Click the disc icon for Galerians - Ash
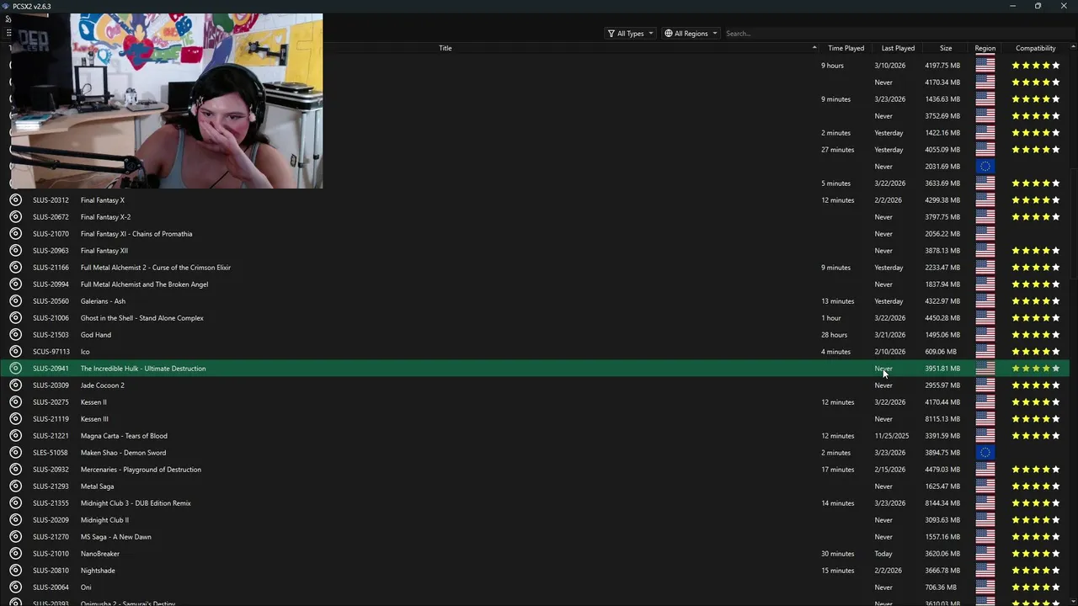 coord(15,301)
